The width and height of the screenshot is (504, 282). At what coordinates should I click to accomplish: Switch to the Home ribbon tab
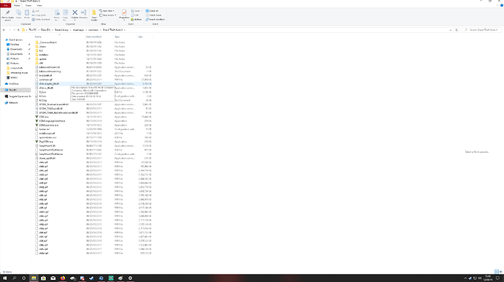coord(17,5)
